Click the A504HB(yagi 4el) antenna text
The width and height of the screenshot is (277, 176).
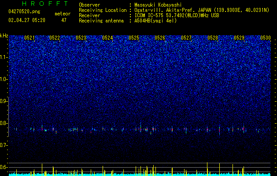155,21
